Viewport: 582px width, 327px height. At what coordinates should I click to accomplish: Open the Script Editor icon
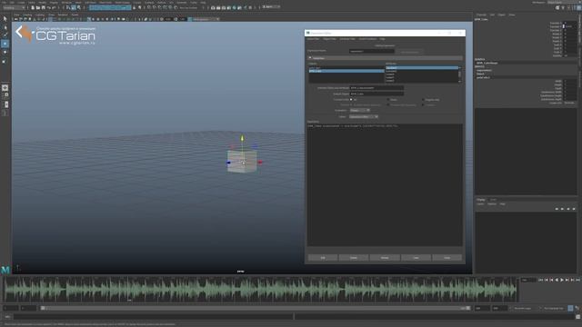(x=578, y=317)
